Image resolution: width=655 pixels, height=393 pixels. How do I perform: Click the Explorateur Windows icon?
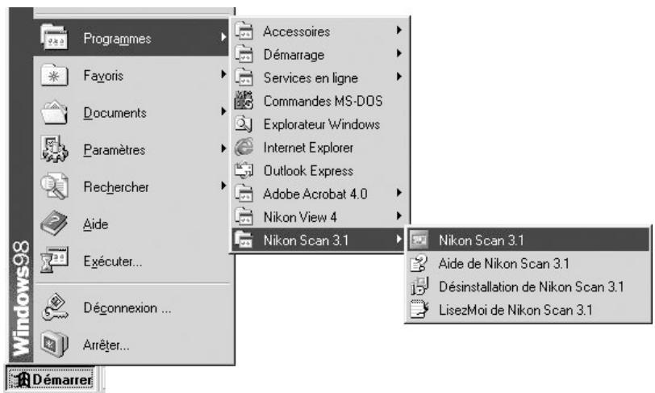tap(244, 124)
